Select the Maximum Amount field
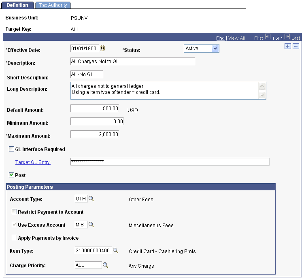Image resolution: width=304 pixels, height=279 pixels. pyautogui.click(x=95, y=134)
